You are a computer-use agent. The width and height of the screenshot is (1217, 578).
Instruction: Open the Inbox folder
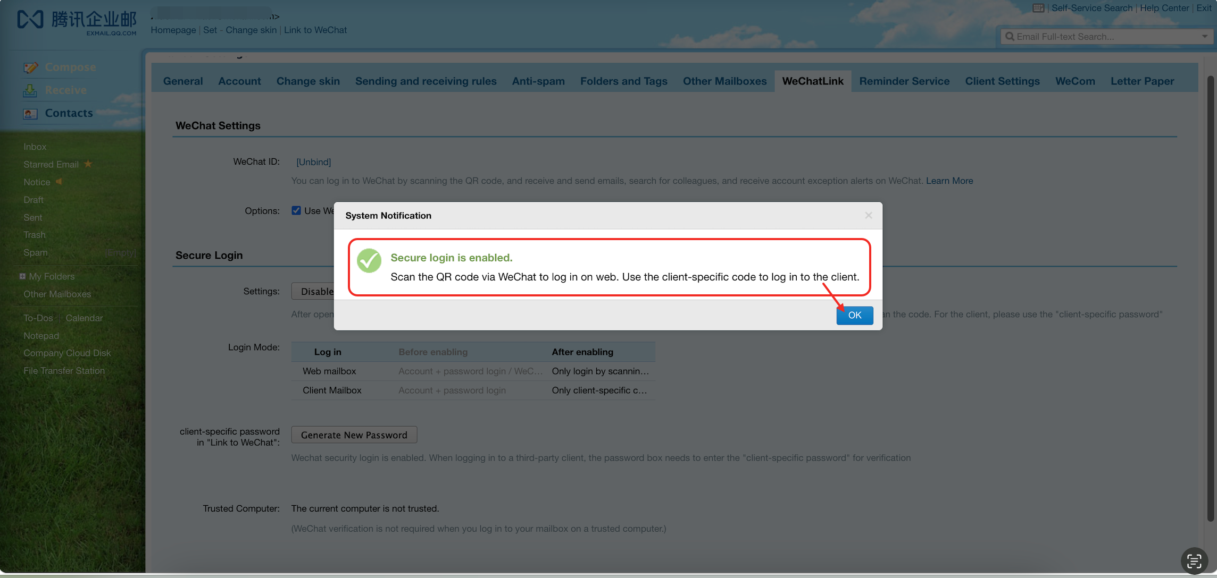[35, 147]
